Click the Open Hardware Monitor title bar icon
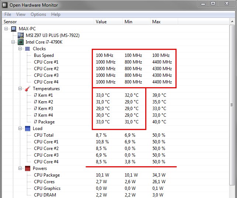This screenshot has height=198, width=237. [4, 5]
